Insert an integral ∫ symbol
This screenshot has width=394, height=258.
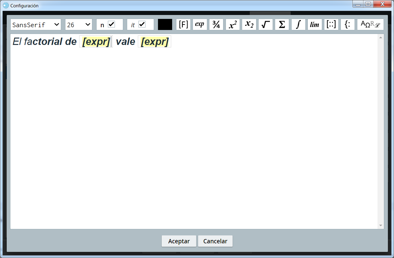pos(298,24)
